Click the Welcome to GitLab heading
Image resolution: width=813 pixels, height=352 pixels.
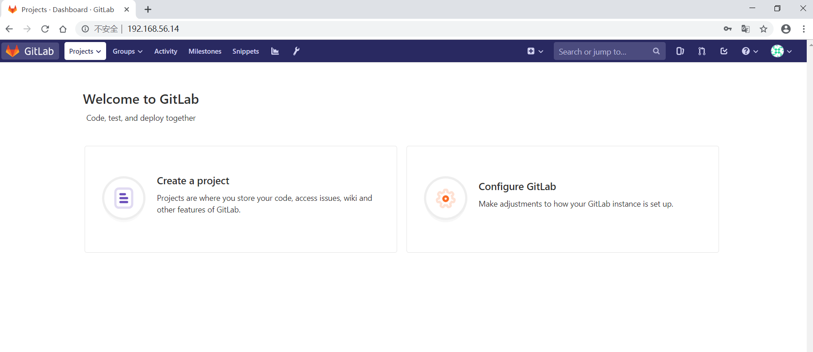pyautogui.click(x=141, y=99)
